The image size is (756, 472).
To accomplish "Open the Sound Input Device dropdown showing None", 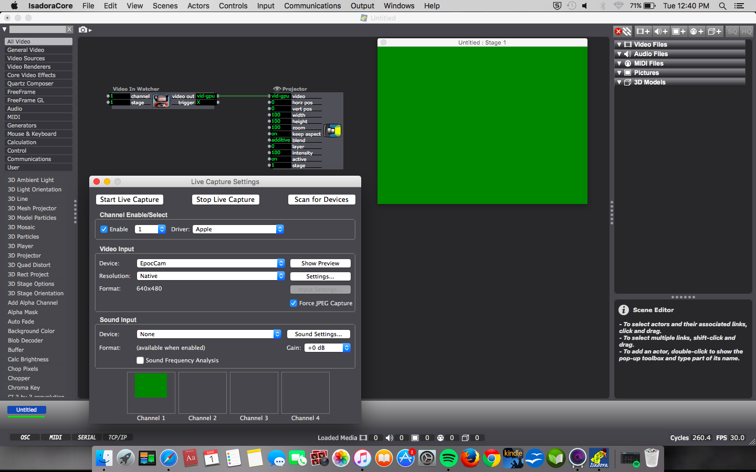I will pyautogui.click(x=209, y=334).
